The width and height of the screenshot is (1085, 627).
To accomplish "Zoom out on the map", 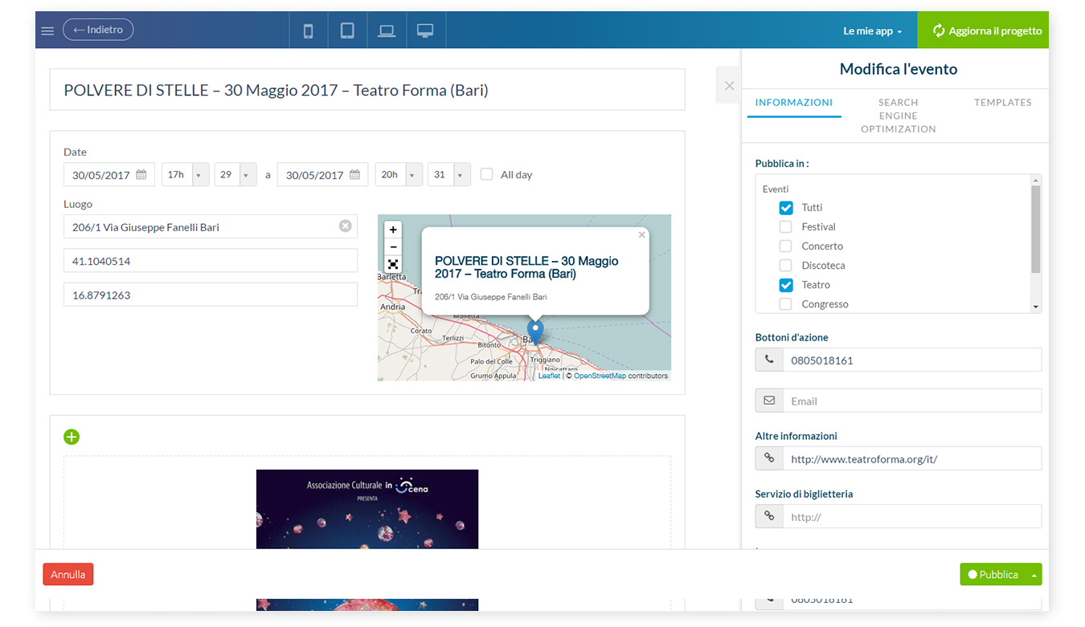I will click(393, 246).
